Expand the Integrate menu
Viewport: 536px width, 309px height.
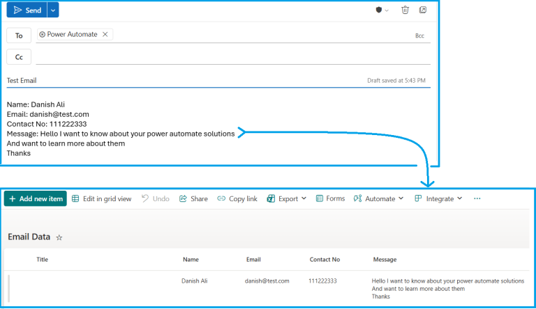point(438,199)
